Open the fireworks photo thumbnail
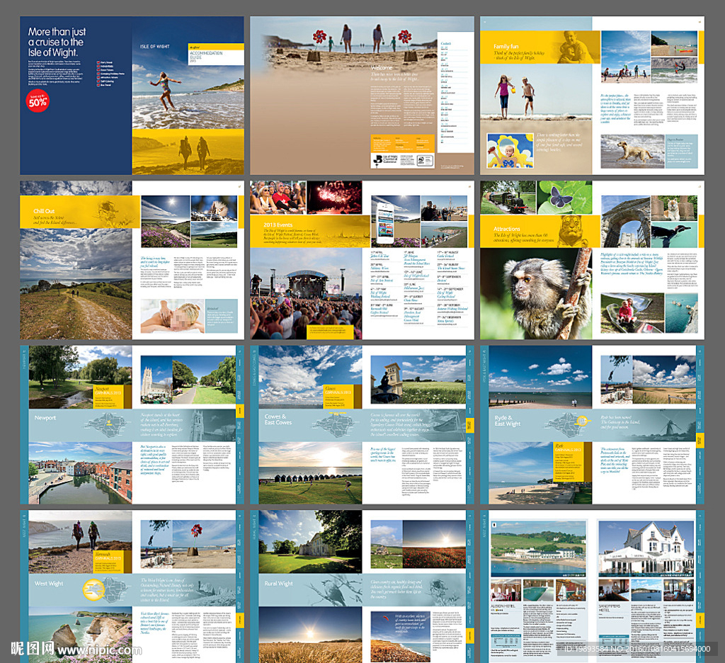 pyautogui.click(x=334, y=198)
